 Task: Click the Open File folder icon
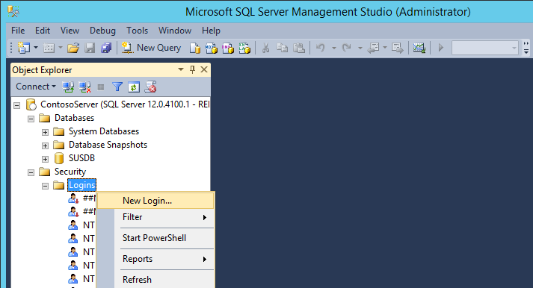coord(73,48)
